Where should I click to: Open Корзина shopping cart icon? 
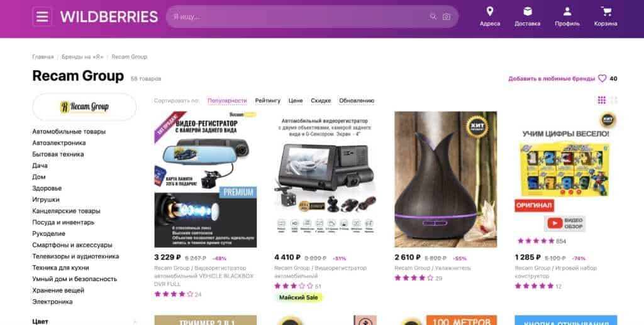[x=606, y=11]
